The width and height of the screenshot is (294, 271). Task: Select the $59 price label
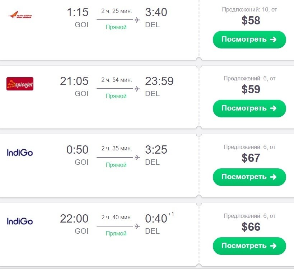(251, 89)
